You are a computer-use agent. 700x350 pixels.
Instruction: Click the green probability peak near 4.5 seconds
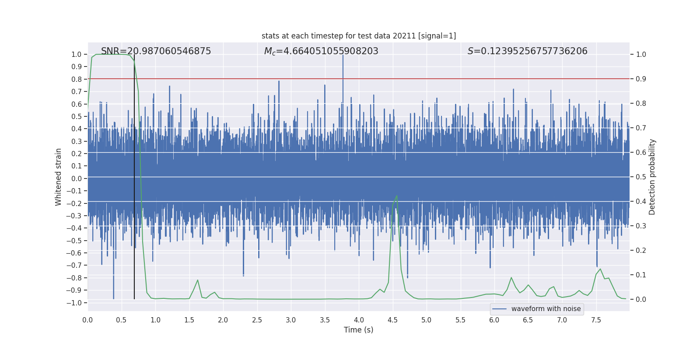[x=396, y=196]
